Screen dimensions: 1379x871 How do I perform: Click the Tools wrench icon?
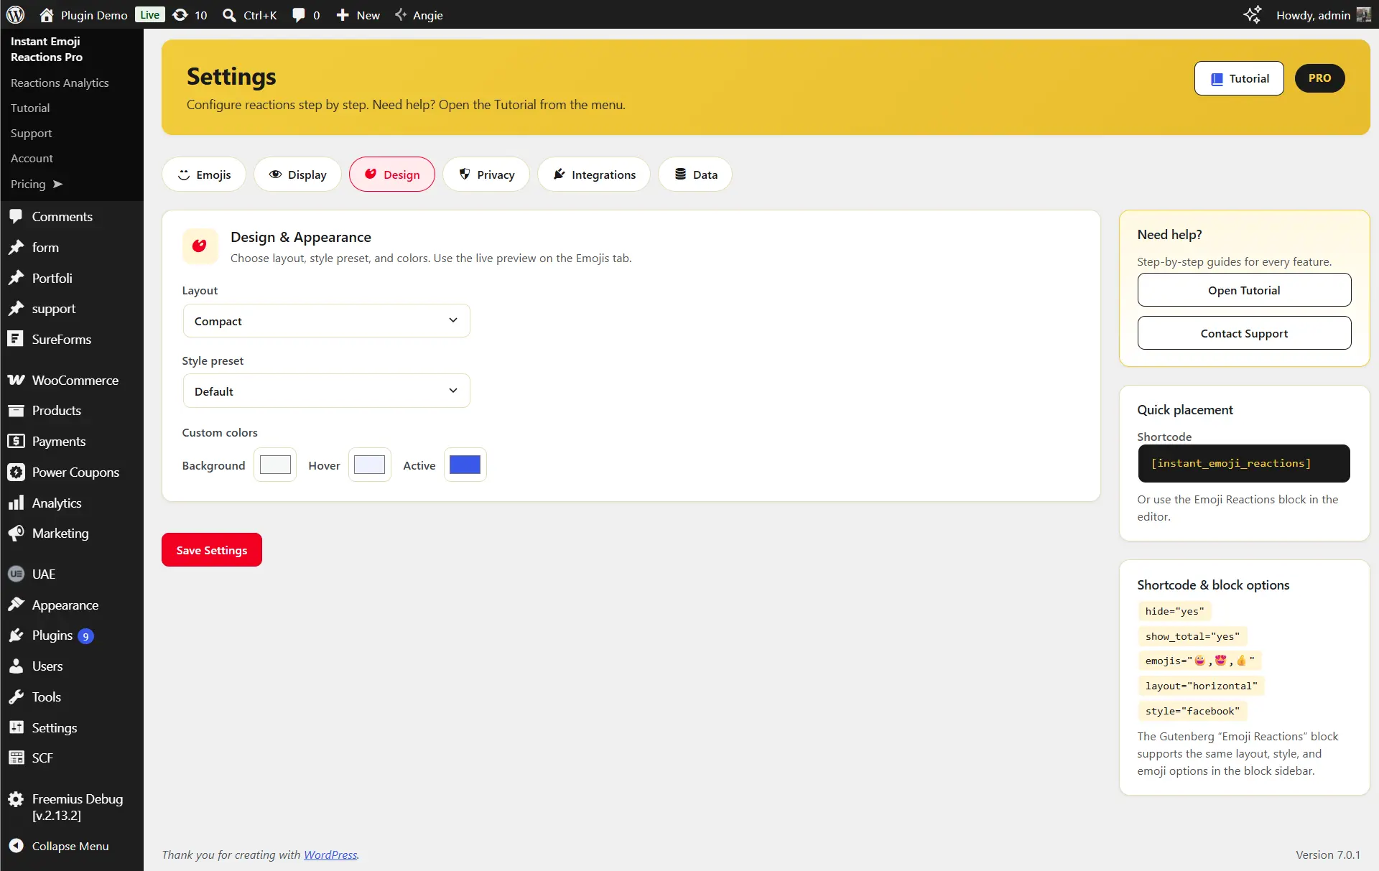[16, 697]
